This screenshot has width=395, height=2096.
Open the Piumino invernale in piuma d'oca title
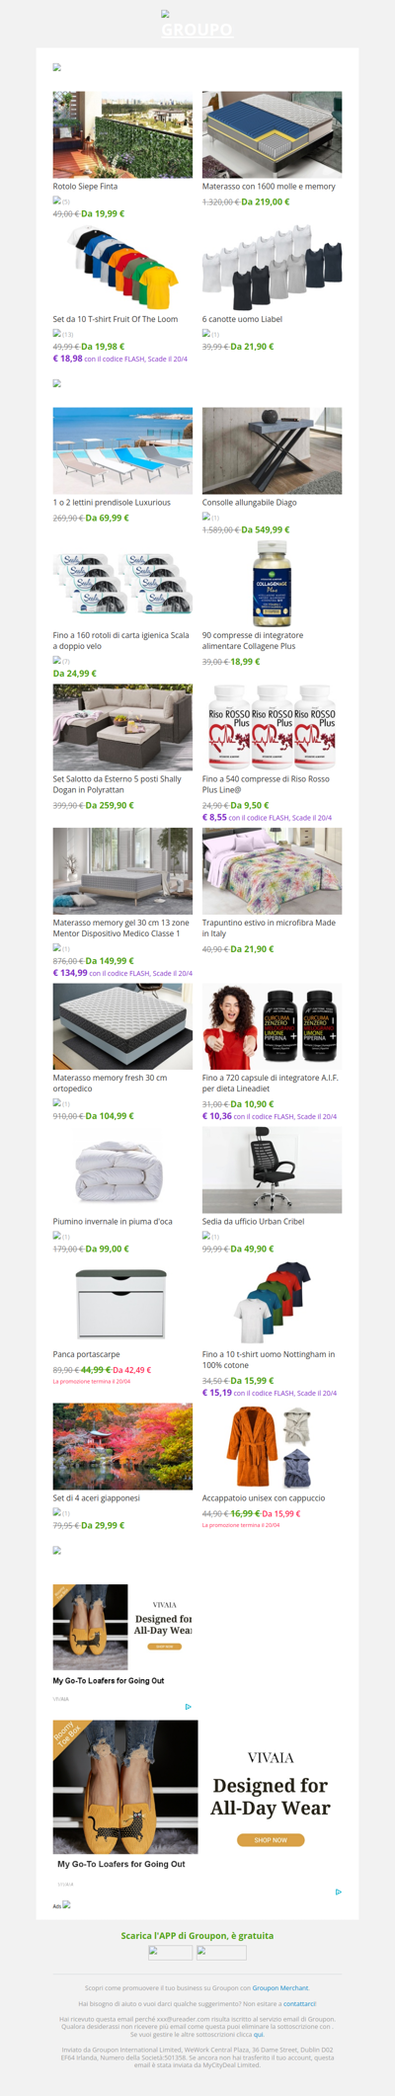click(113, 1221)
